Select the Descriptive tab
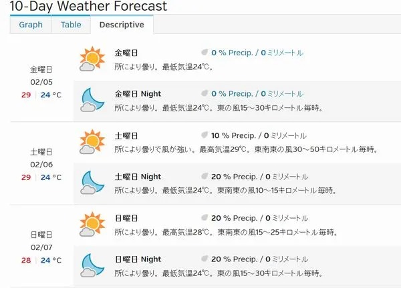Screen dimensions: 401x288 [121, 25]
